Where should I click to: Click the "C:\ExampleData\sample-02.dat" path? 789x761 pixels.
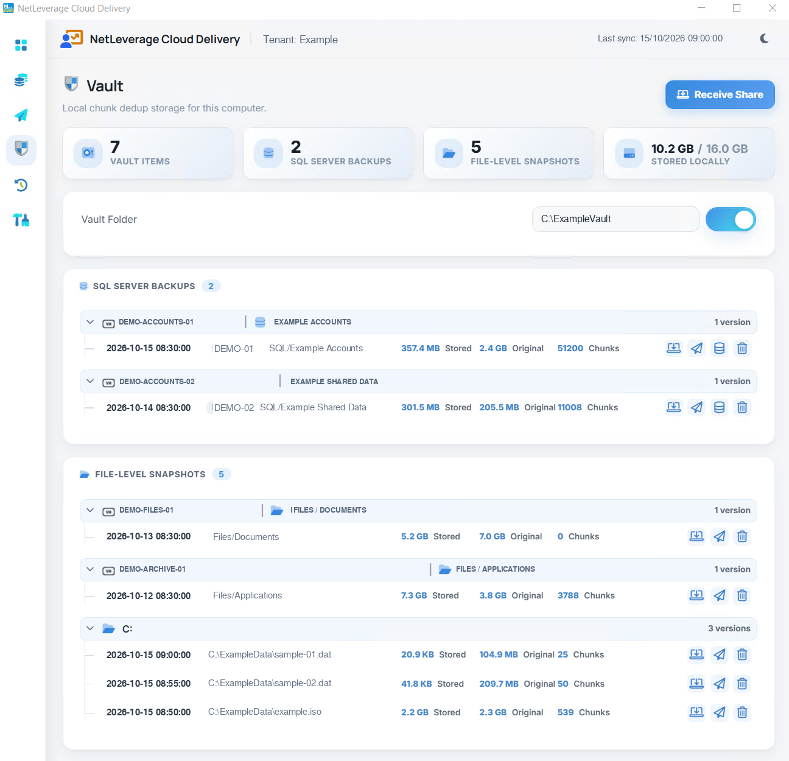(x=270, y=683)
